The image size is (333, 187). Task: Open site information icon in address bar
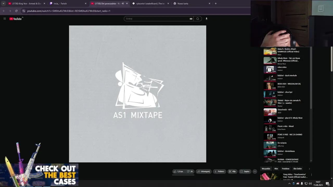24,11
